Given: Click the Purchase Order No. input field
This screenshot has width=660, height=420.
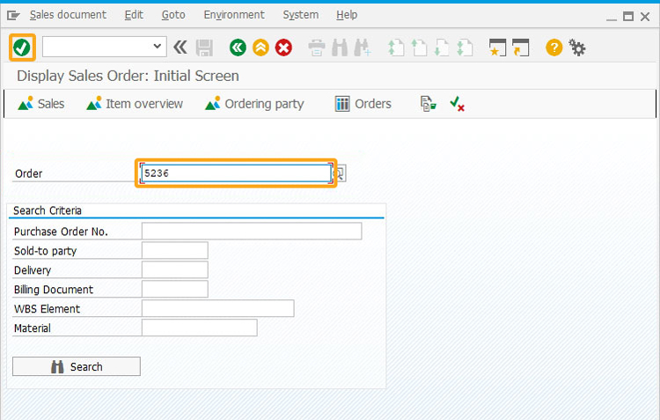Looking at the screenshot, I should click(x=252, y=232).
